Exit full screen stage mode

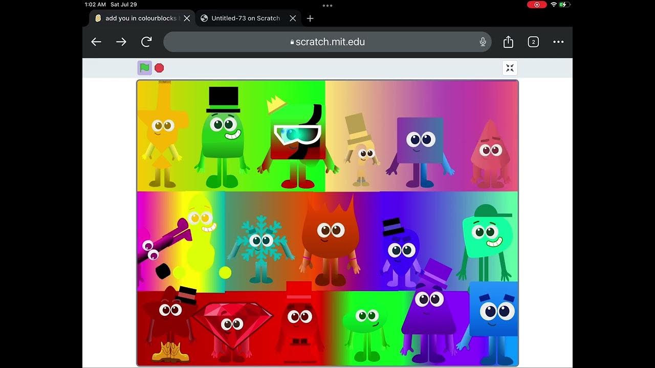[x=510, y=68]
